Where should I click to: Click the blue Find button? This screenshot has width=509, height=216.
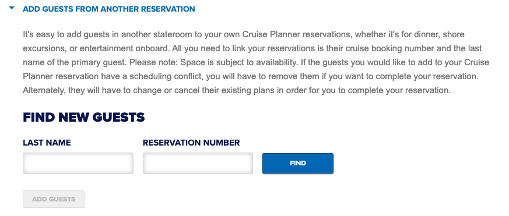tap(298, 163)
